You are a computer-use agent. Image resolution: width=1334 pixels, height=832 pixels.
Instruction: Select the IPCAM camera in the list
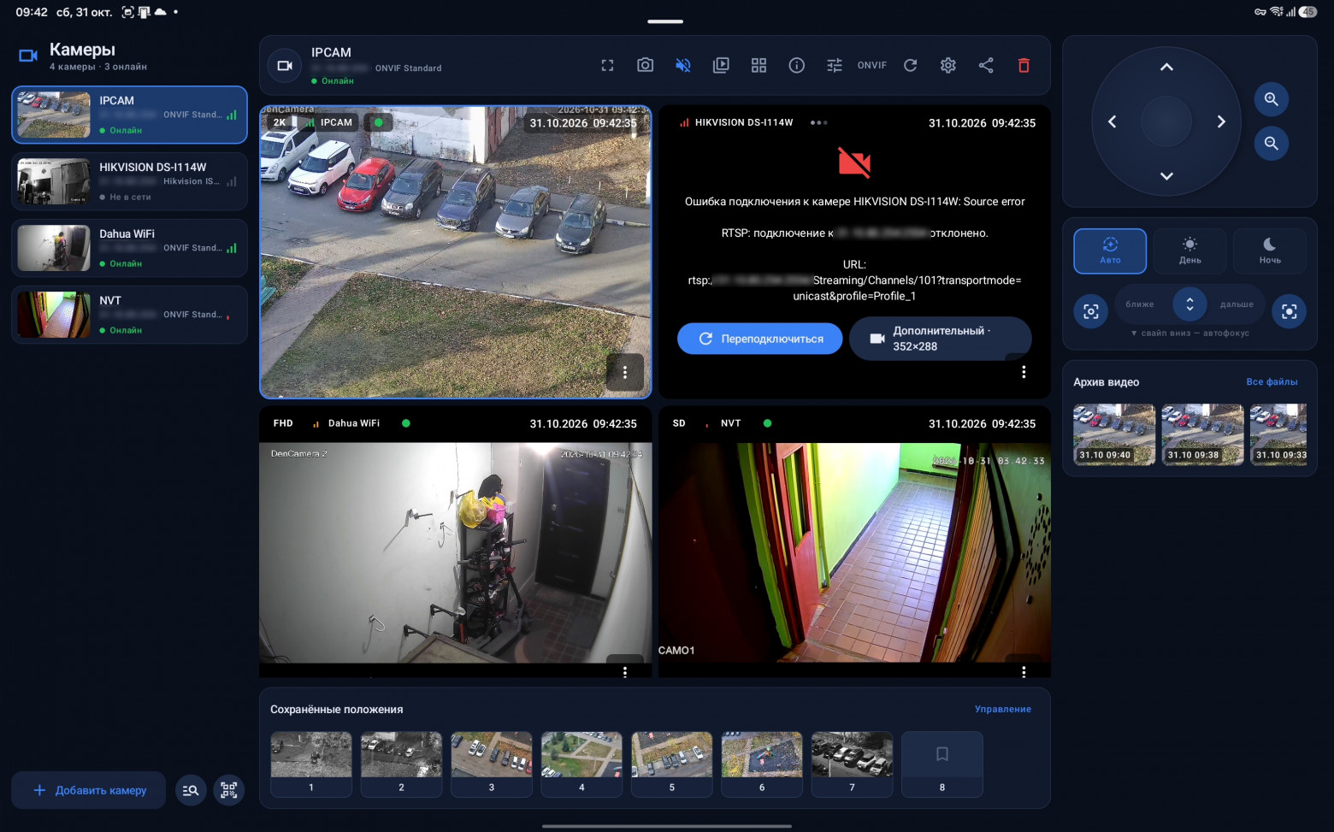pyautogui.click(x=129, y=115)
